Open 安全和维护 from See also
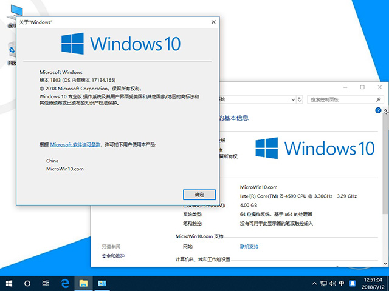The height and width of the screenshot is (291, 389). click(x=113, y=256)
